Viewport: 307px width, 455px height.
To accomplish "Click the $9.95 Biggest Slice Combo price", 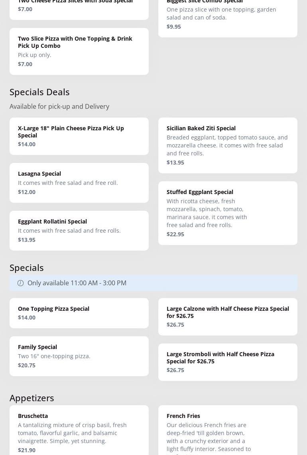I will coord(174,26).
